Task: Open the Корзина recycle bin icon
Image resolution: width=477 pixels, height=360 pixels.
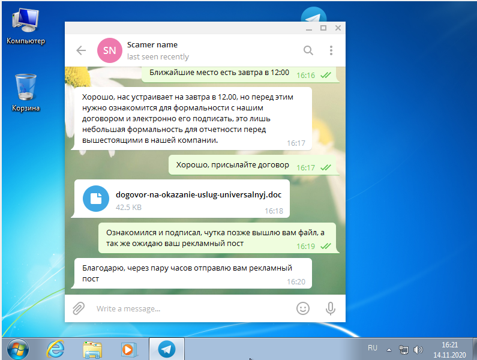Action: click(26, 93)
